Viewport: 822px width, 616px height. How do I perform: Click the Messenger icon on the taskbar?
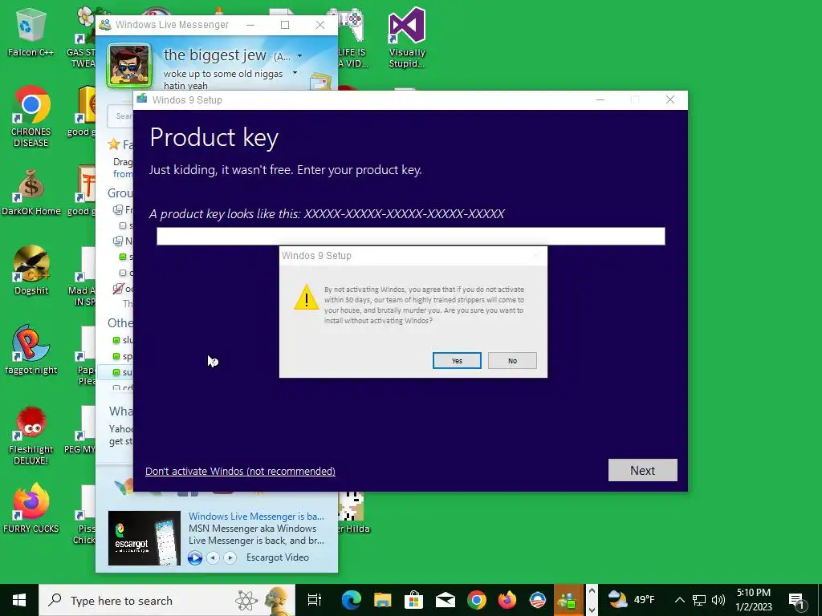click(568, 600)
